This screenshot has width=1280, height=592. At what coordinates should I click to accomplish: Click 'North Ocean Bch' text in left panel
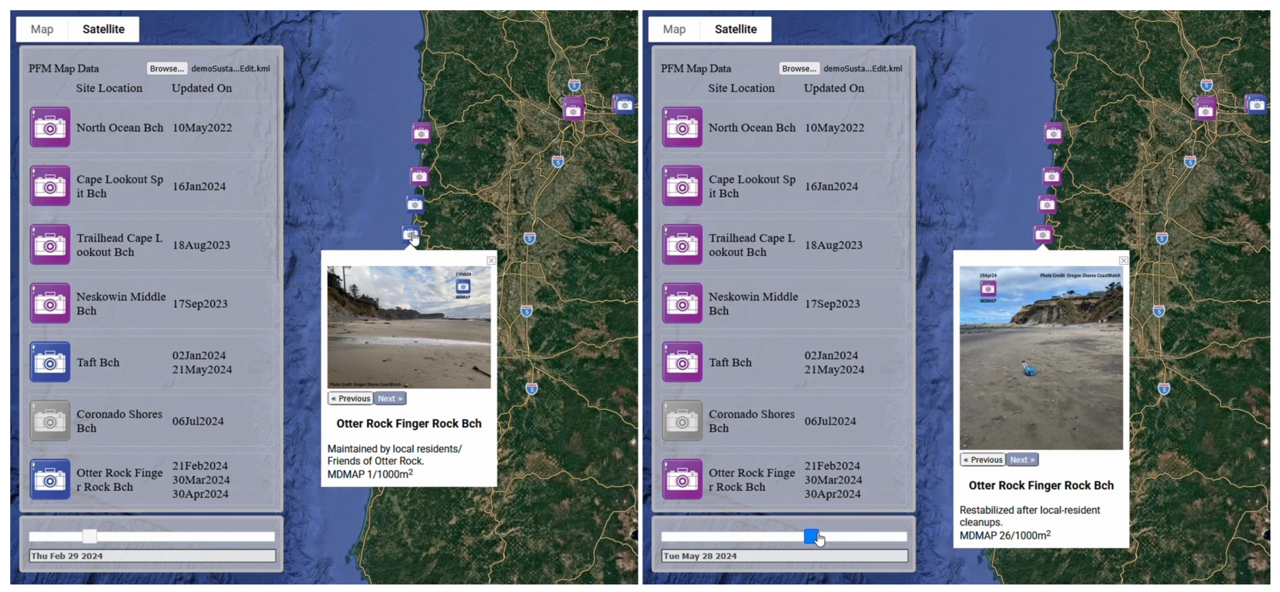[120, 128]
